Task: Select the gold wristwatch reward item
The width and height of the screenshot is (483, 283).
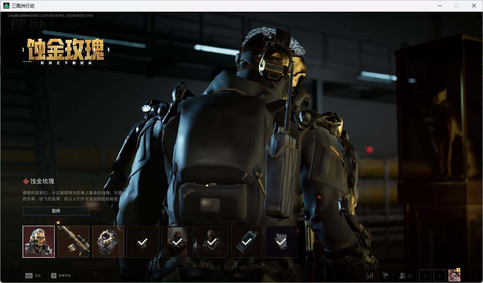Action: 108,242
